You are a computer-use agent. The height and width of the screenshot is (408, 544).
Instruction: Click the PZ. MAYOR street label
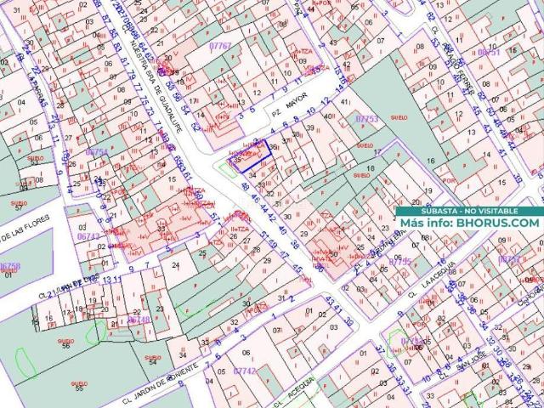[289, 112]
